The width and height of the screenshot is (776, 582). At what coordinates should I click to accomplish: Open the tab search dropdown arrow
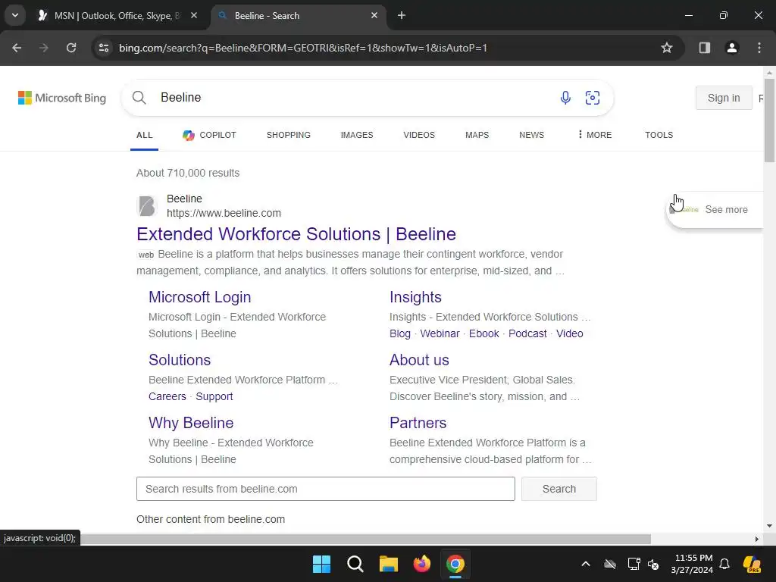click(x=15, y=15)
